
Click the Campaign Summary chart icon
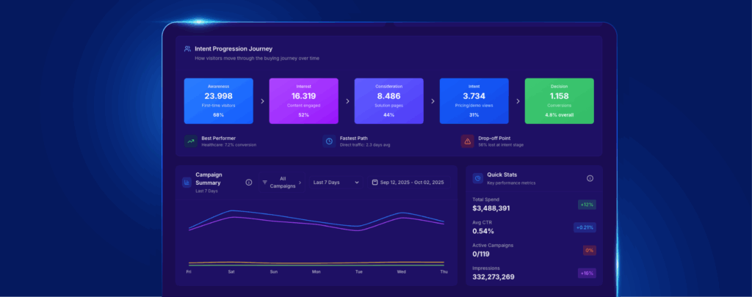click(187, 183)
